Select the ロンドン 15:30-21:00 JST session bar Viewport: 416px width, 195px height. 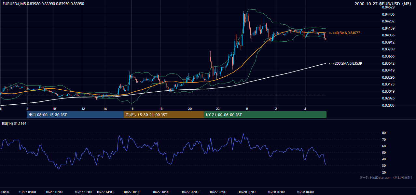coord(164,115)
